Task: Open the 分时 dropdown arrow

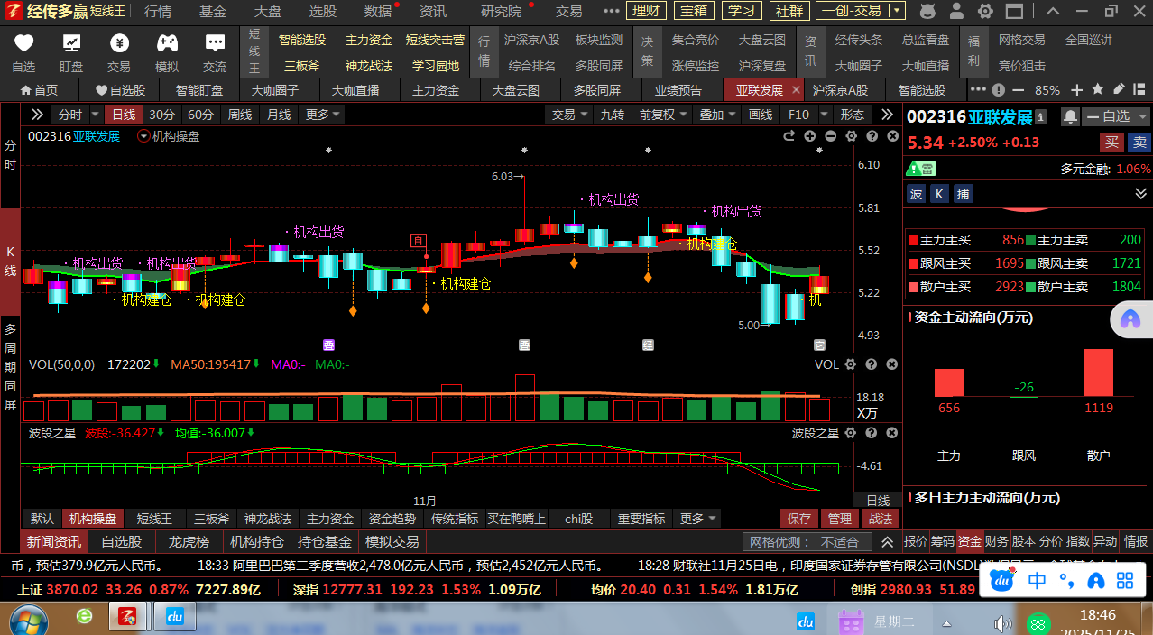Action: tap(93, 115)
